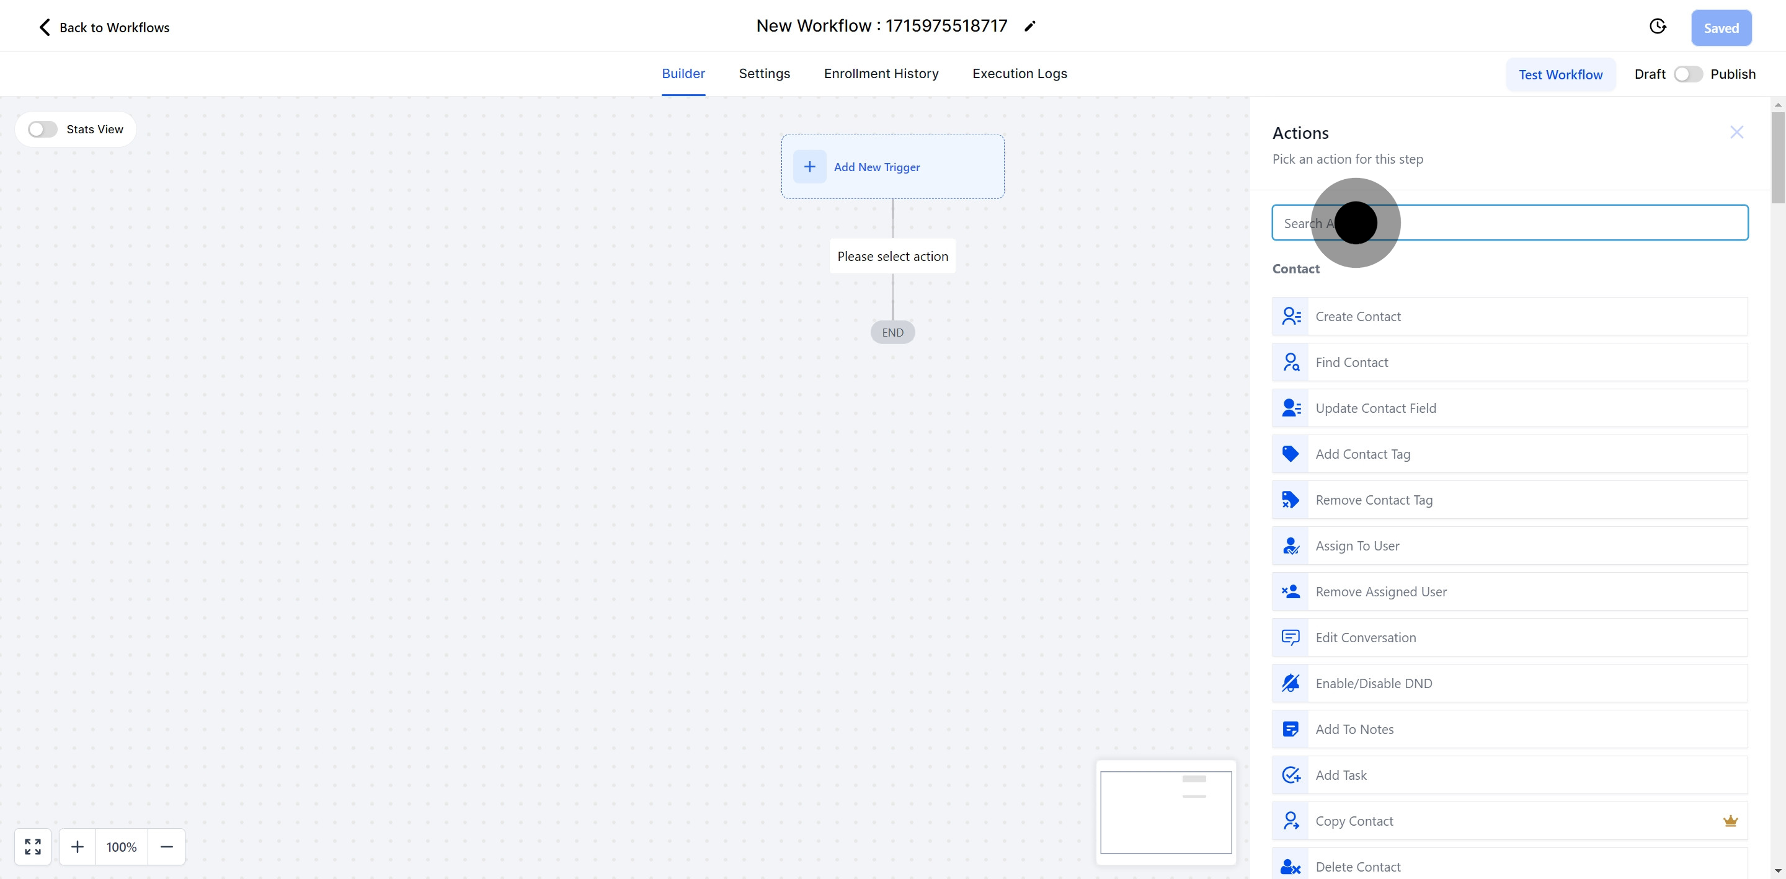Click the Enable/Disable DND bell icon

[1291, 684]
